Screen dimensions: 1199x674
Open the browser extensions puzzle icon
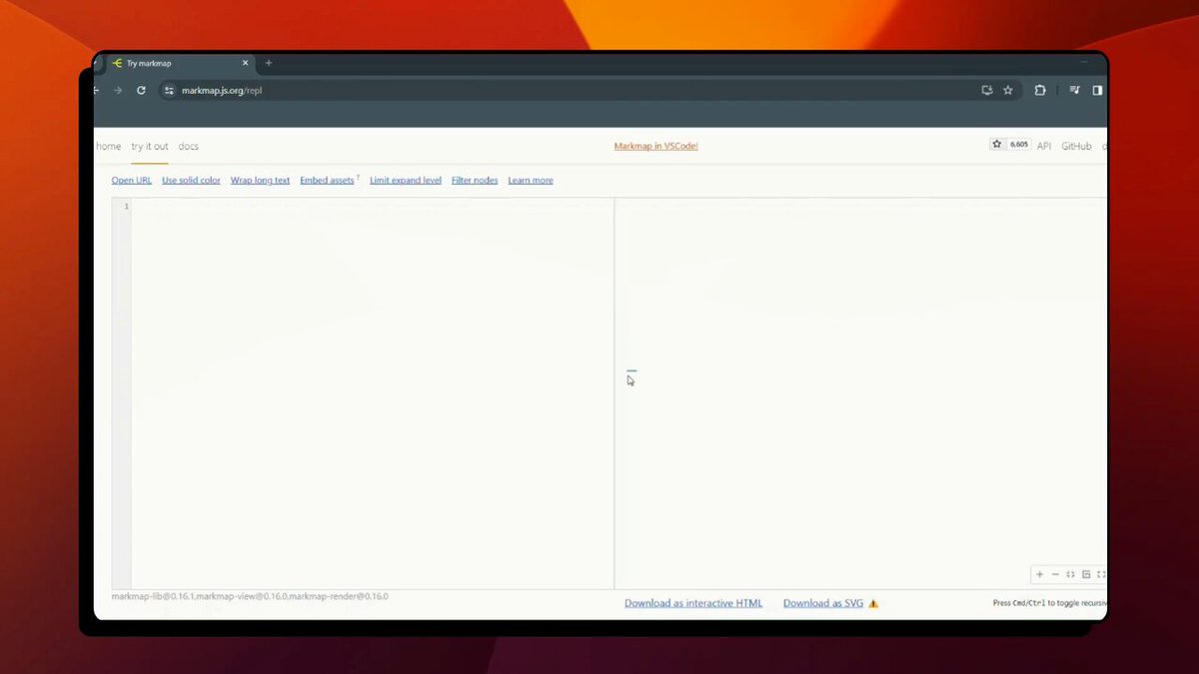pos(1040,90)
